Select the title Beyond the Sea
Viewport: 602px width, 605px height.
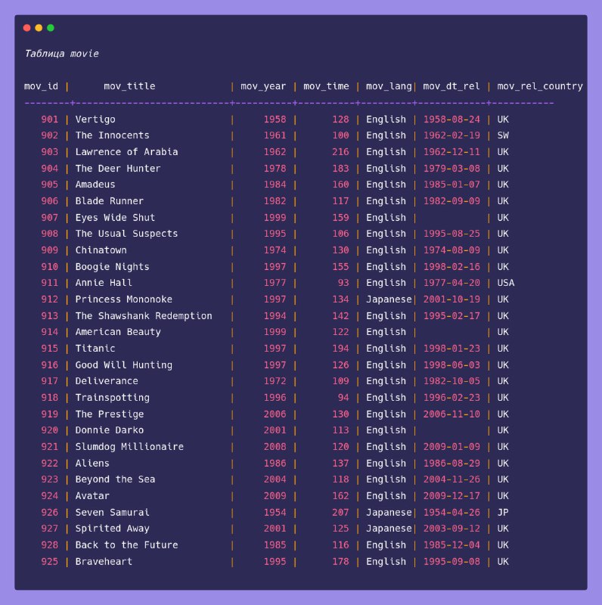tap(116, 479)
